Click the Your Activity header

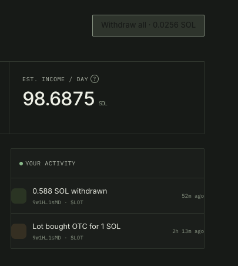coord(51,164)
